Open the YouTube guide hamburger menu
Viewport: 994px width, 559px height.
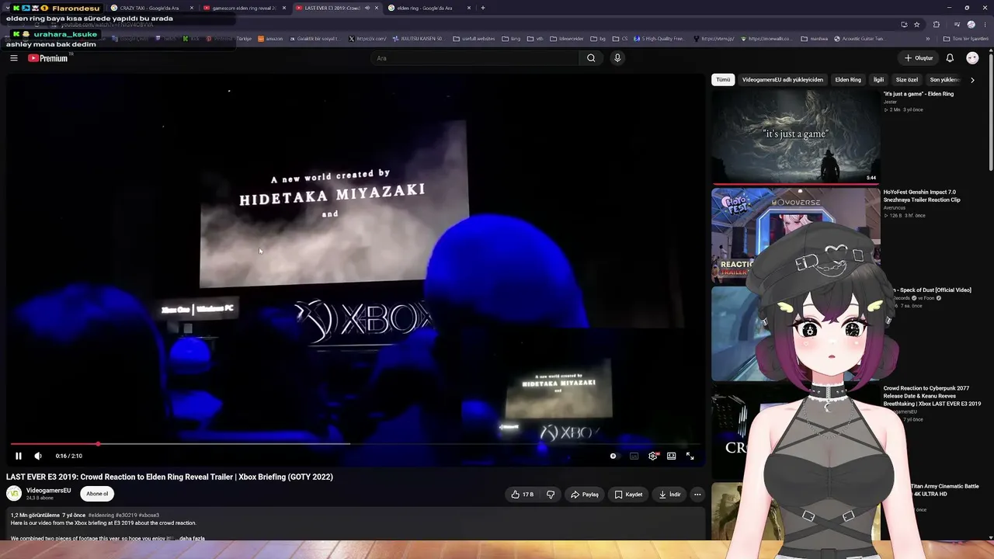point(13,58)
